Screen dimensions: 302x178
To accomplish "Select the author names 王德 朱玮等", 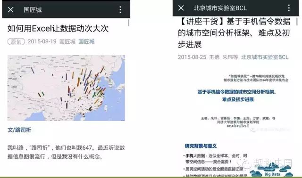I will click(x=224, y=57).
